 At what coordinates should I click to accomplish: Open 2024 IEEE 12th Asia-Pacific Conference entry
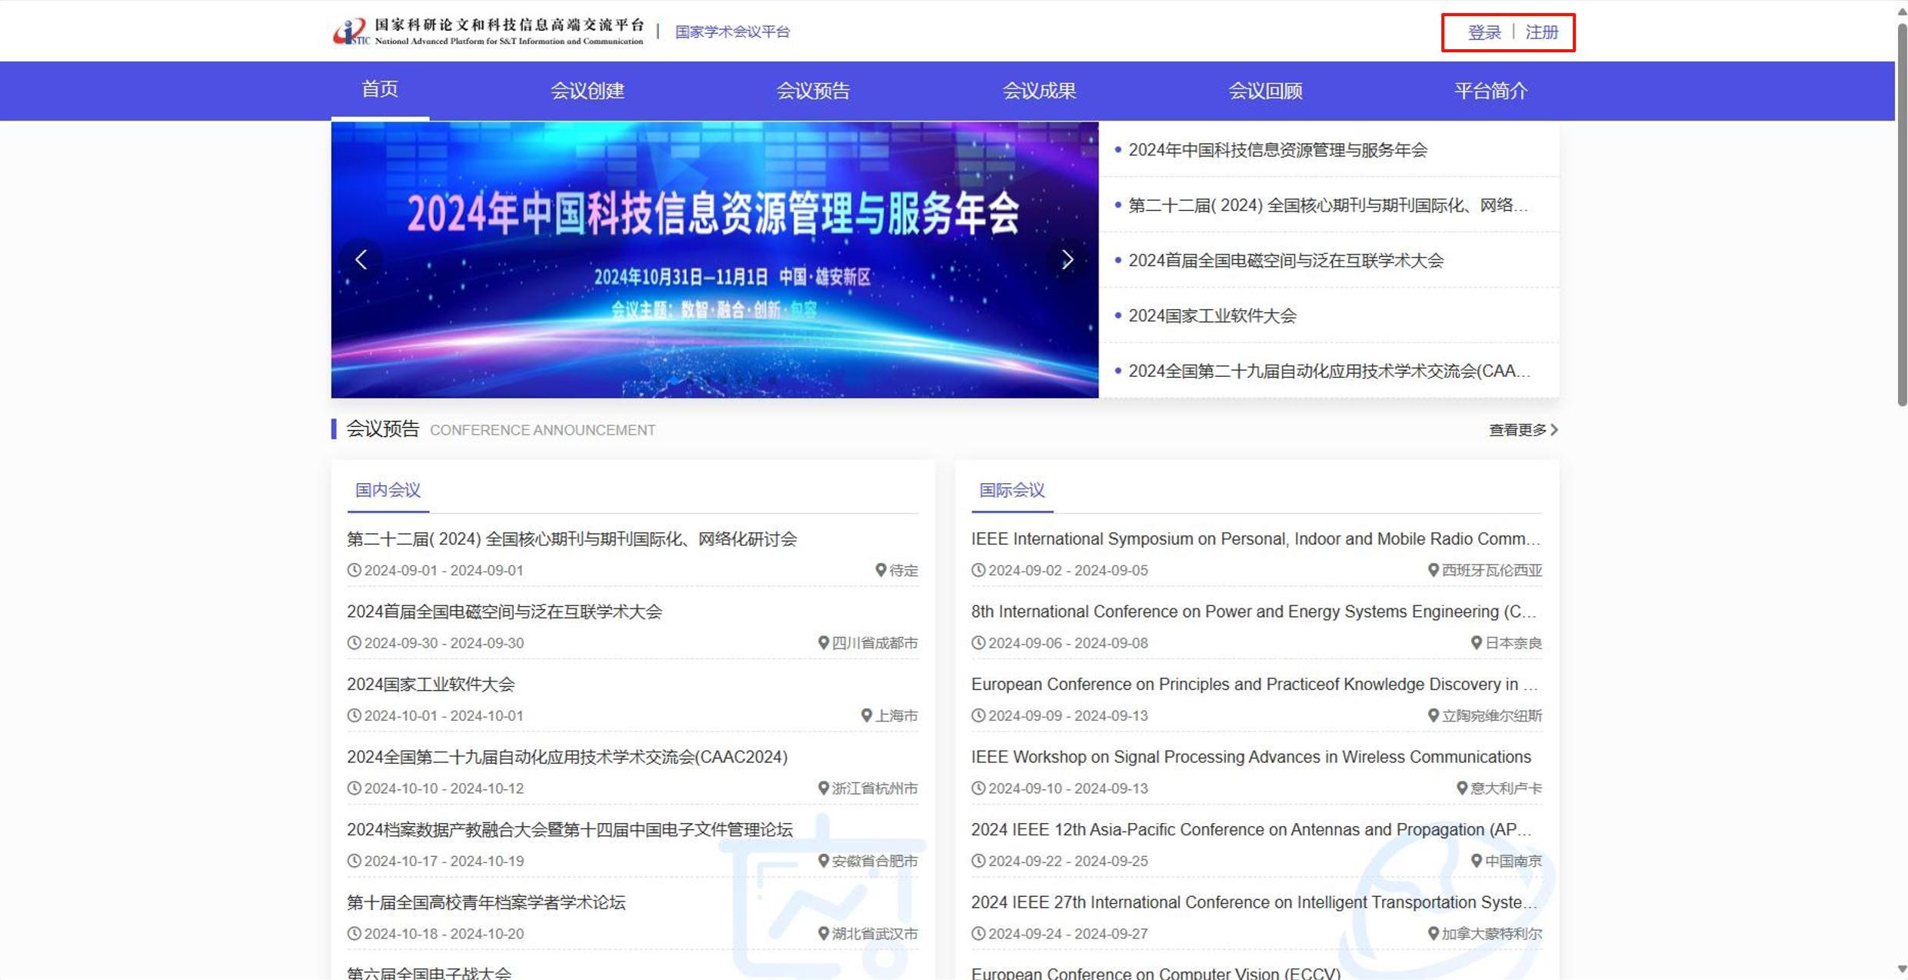(1252, 830)
